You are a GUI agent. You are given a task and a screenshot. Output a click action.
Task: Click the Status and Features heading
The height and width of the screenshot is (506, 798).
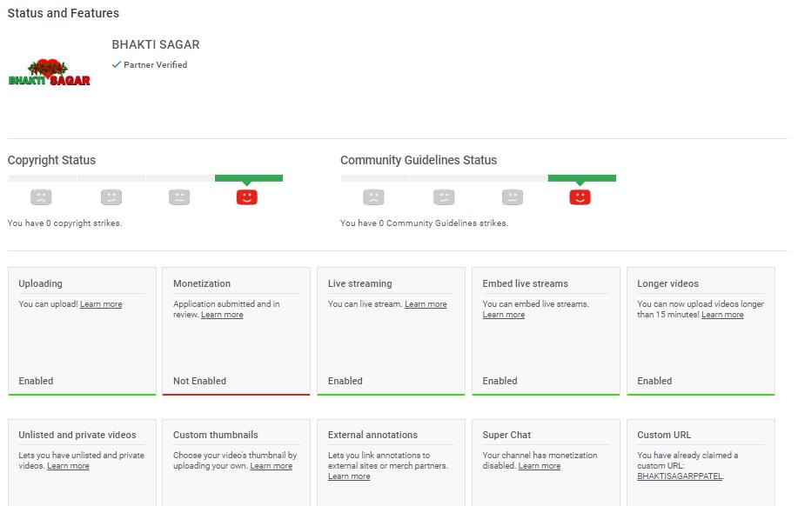(64, 13)
